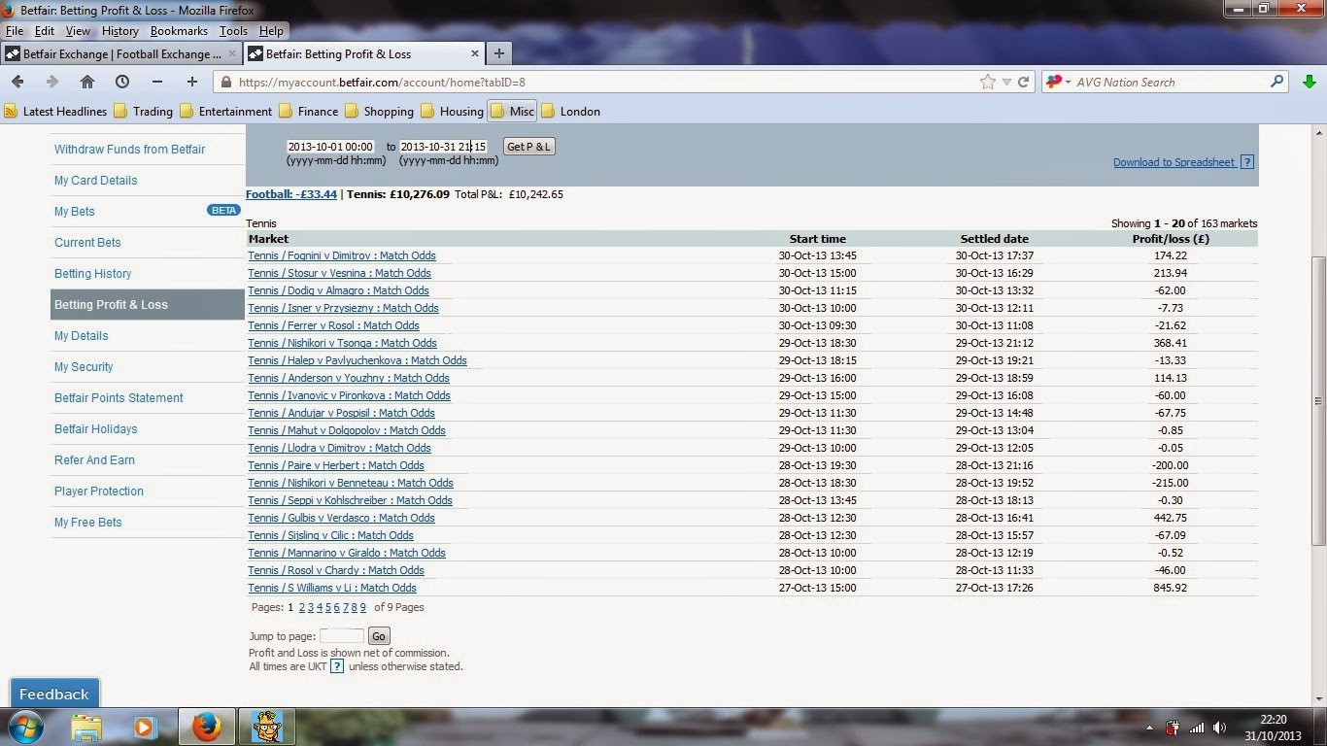Screen dimensions: 1327x746
Task: Open Withdraw Funds from Betfair in sidebar
Action: click(x=130, y=150)
